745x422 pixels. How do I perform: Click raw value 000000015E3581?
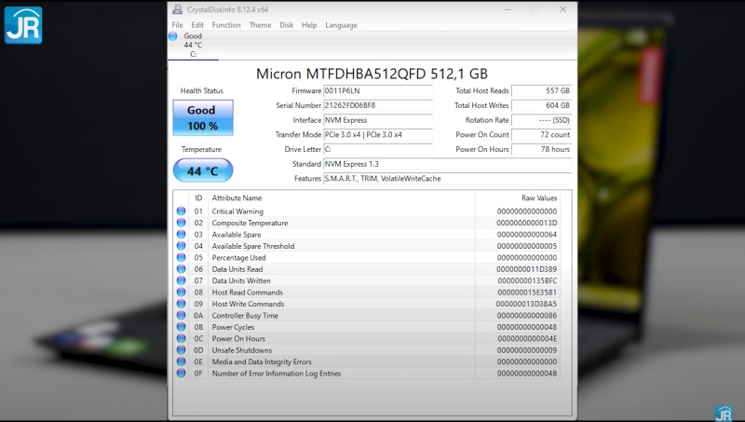[527, 293]
